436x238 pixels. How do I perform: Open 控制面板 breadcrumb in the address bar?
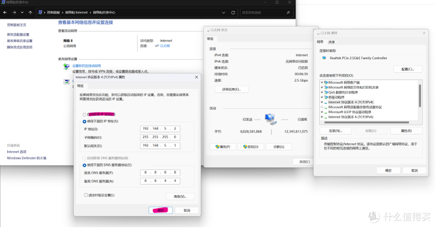click(53, 12)
